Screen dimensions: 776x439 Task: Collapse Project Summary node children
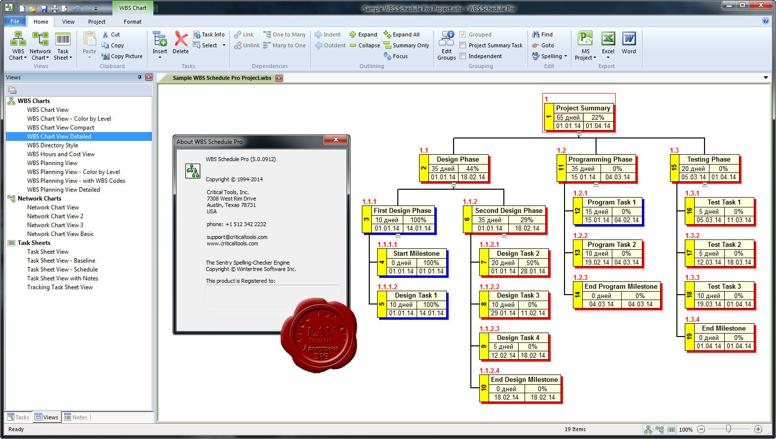[x=579, y=134]
